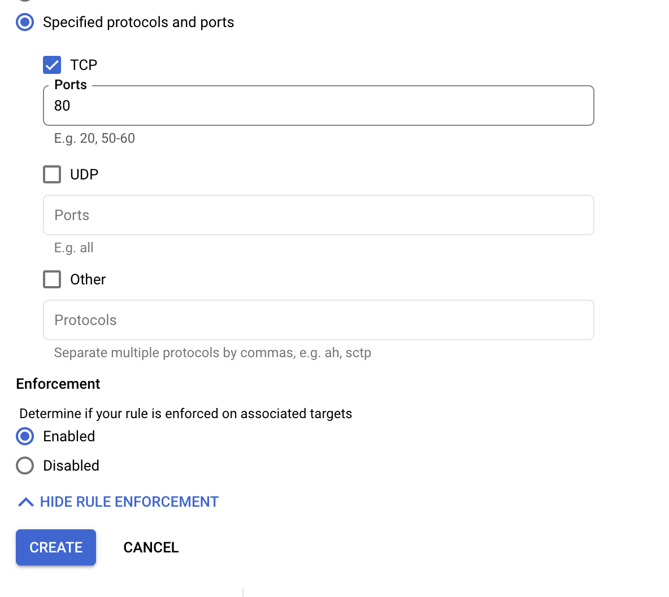Click the UDP label text
Viewport: 669px width, 597px height.
(84, 174)
